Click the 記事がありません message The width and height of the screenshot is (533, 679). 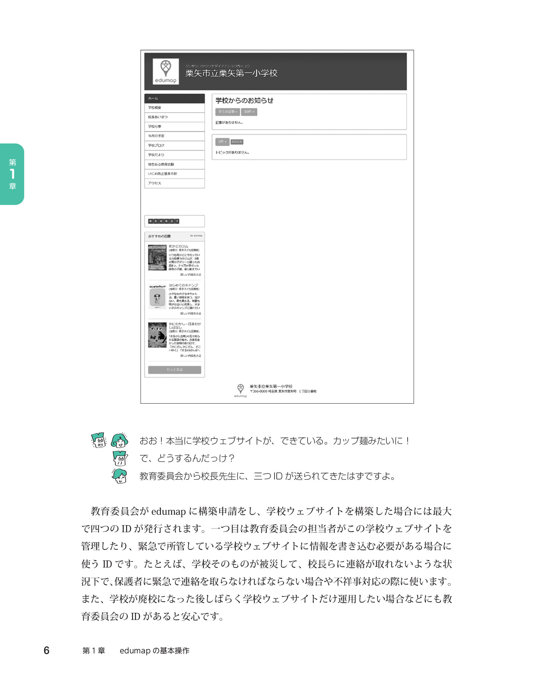[x=229, y=122]
